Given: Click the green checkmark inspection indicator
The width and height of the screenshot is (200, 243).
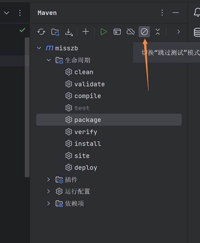Looking at the screenshot, I should pyautogui.click(x=22, y=30).
